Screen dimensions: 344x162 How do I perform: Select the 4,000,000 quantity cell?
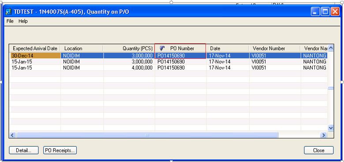tap(129, 68)
